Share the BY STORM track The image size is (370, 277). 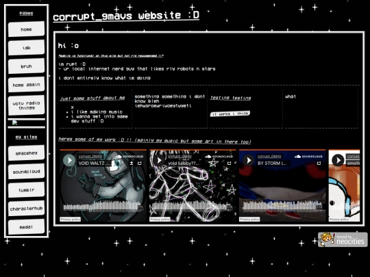point(319,163)
